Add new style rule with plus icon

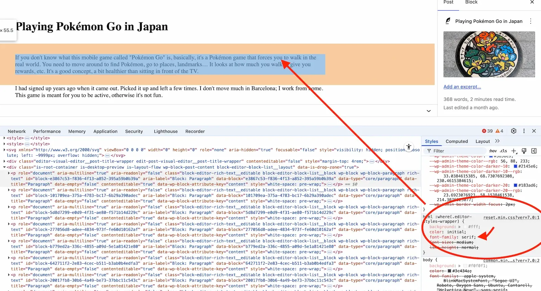tap(514, 151)
